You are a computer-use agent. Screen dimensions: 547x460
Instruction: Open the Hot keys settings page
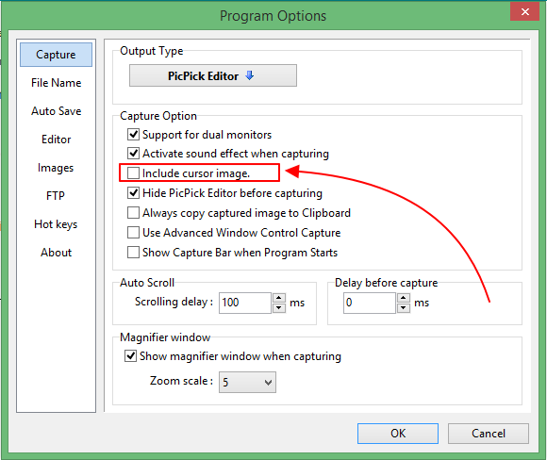pyautogui.click(x=57, y=224)
